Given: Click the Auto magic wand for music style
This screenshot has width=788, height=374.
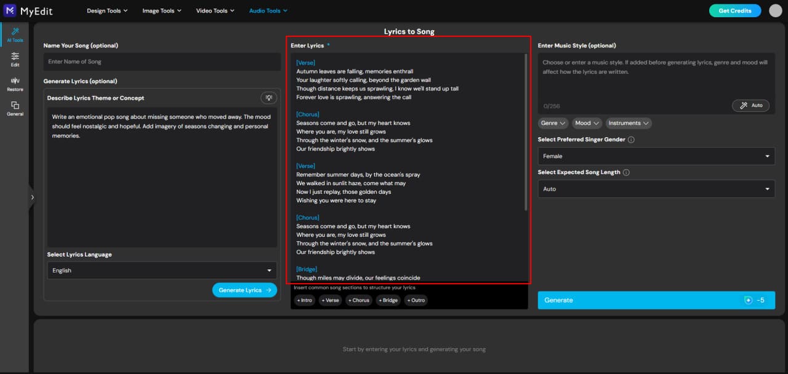Looking at the screenshot, I should click(750, 105).
